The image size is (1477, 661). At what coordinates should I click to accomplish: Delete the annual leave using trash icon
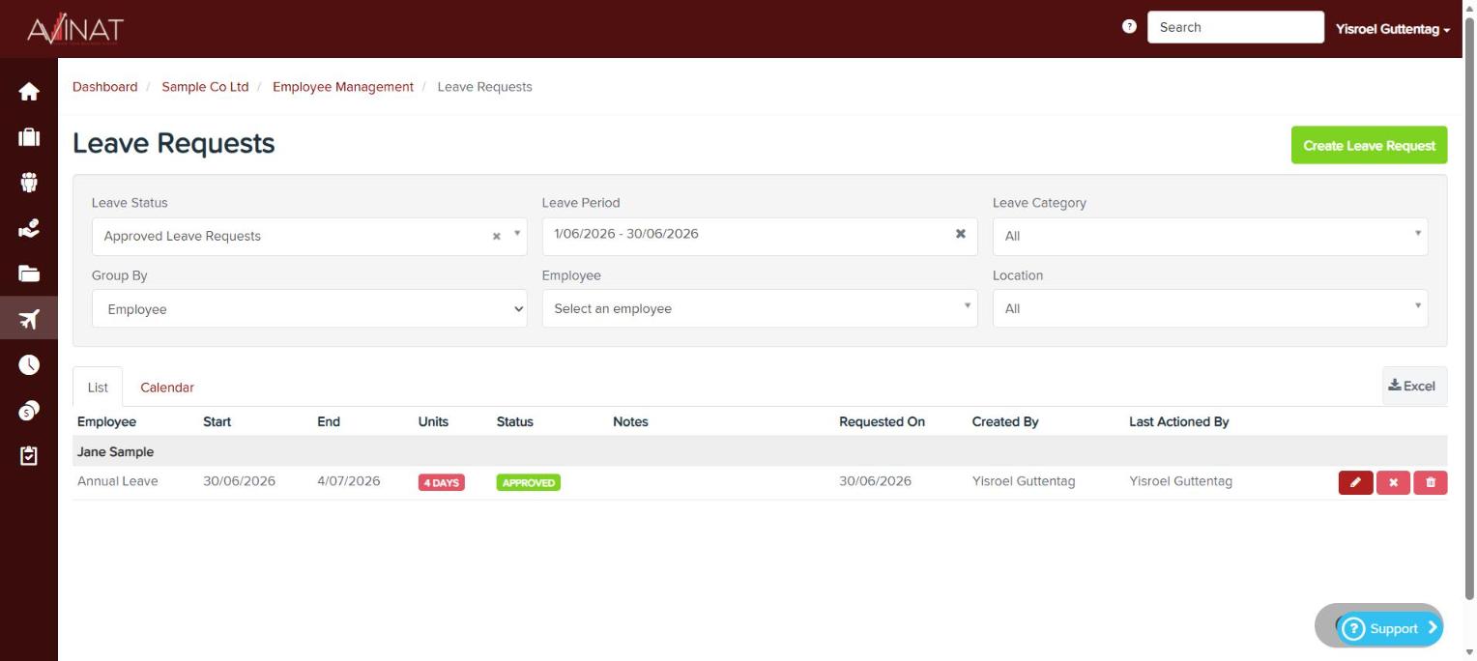(1431, 482)
